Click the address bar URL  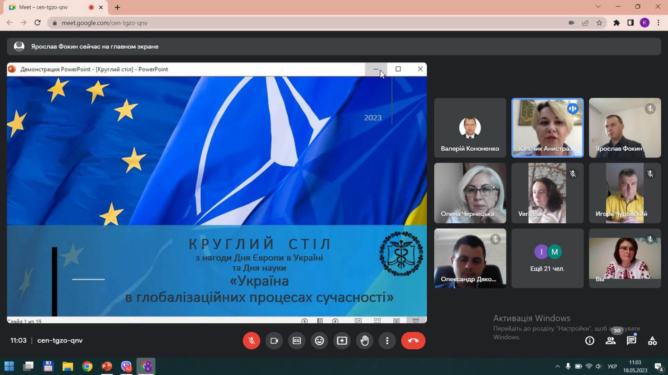click(104, 23)
